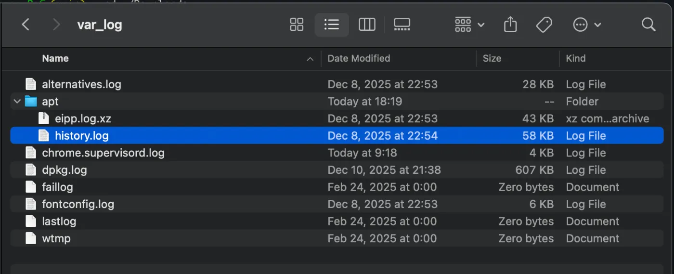Collapse the apt folder
674x274 pixels.
coord(17,102)
